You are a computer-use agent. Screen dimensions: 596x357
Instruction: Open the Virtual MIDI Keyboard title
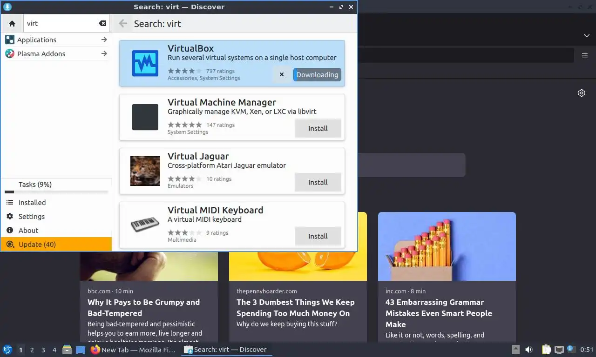[x=215, y=210]
